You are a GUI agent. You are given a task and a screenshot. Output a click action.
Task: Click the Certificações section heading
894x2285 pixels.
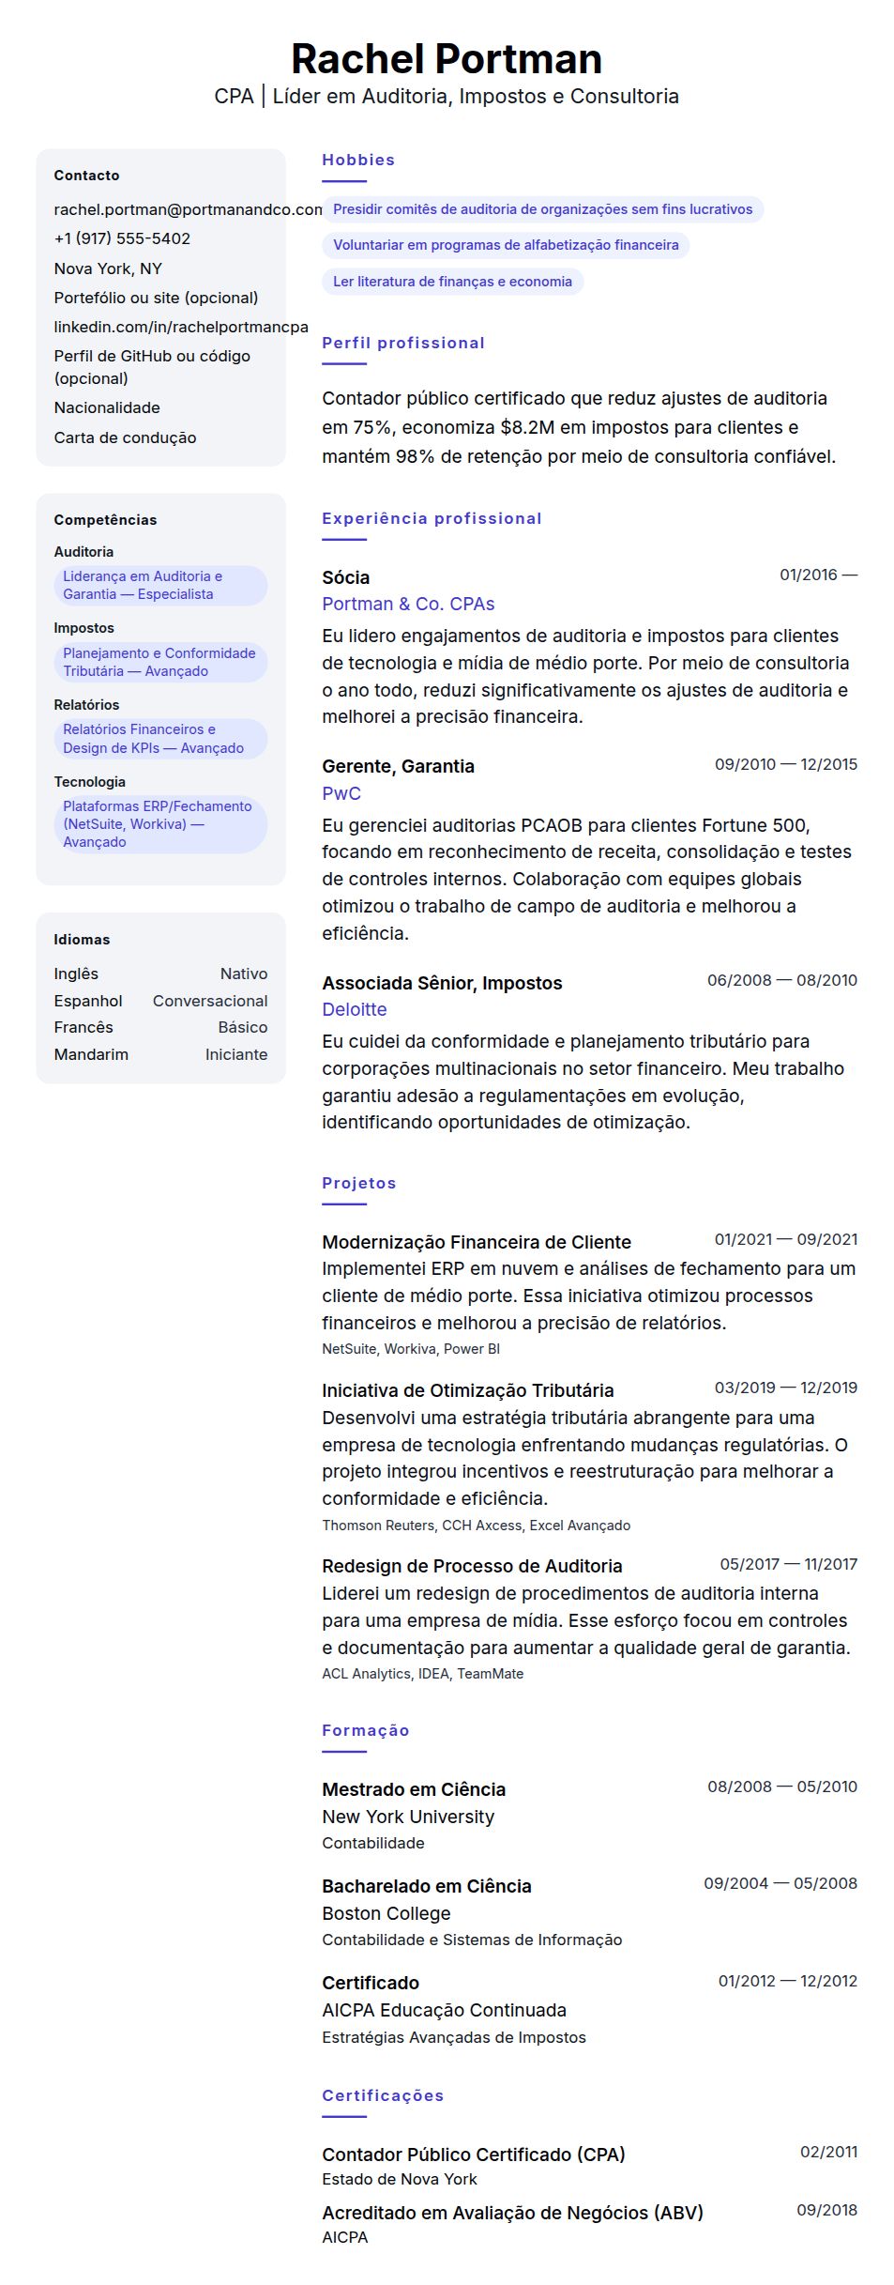[x=383, y=2096]
